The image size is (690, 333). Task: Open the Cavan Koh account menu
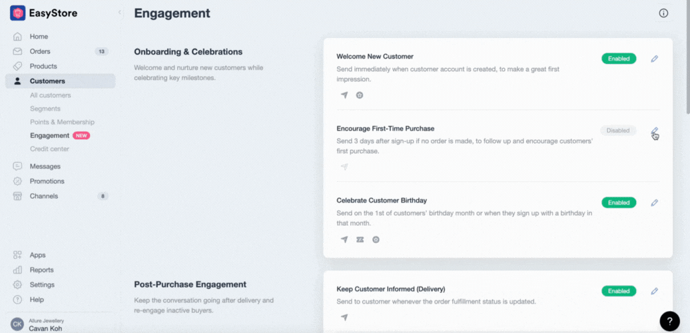[47, 324]
